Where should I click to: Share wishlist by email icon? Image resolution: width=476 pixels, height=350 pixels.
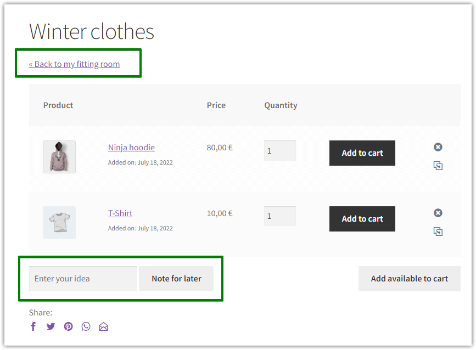[104, 326]
